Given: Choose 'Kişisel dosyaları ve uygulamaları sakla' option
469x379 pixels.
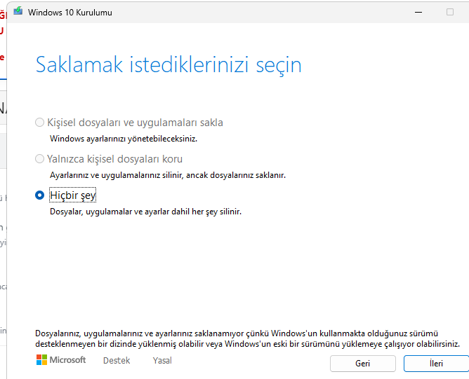Looking at the screenshot, I should tap(39, 123).
